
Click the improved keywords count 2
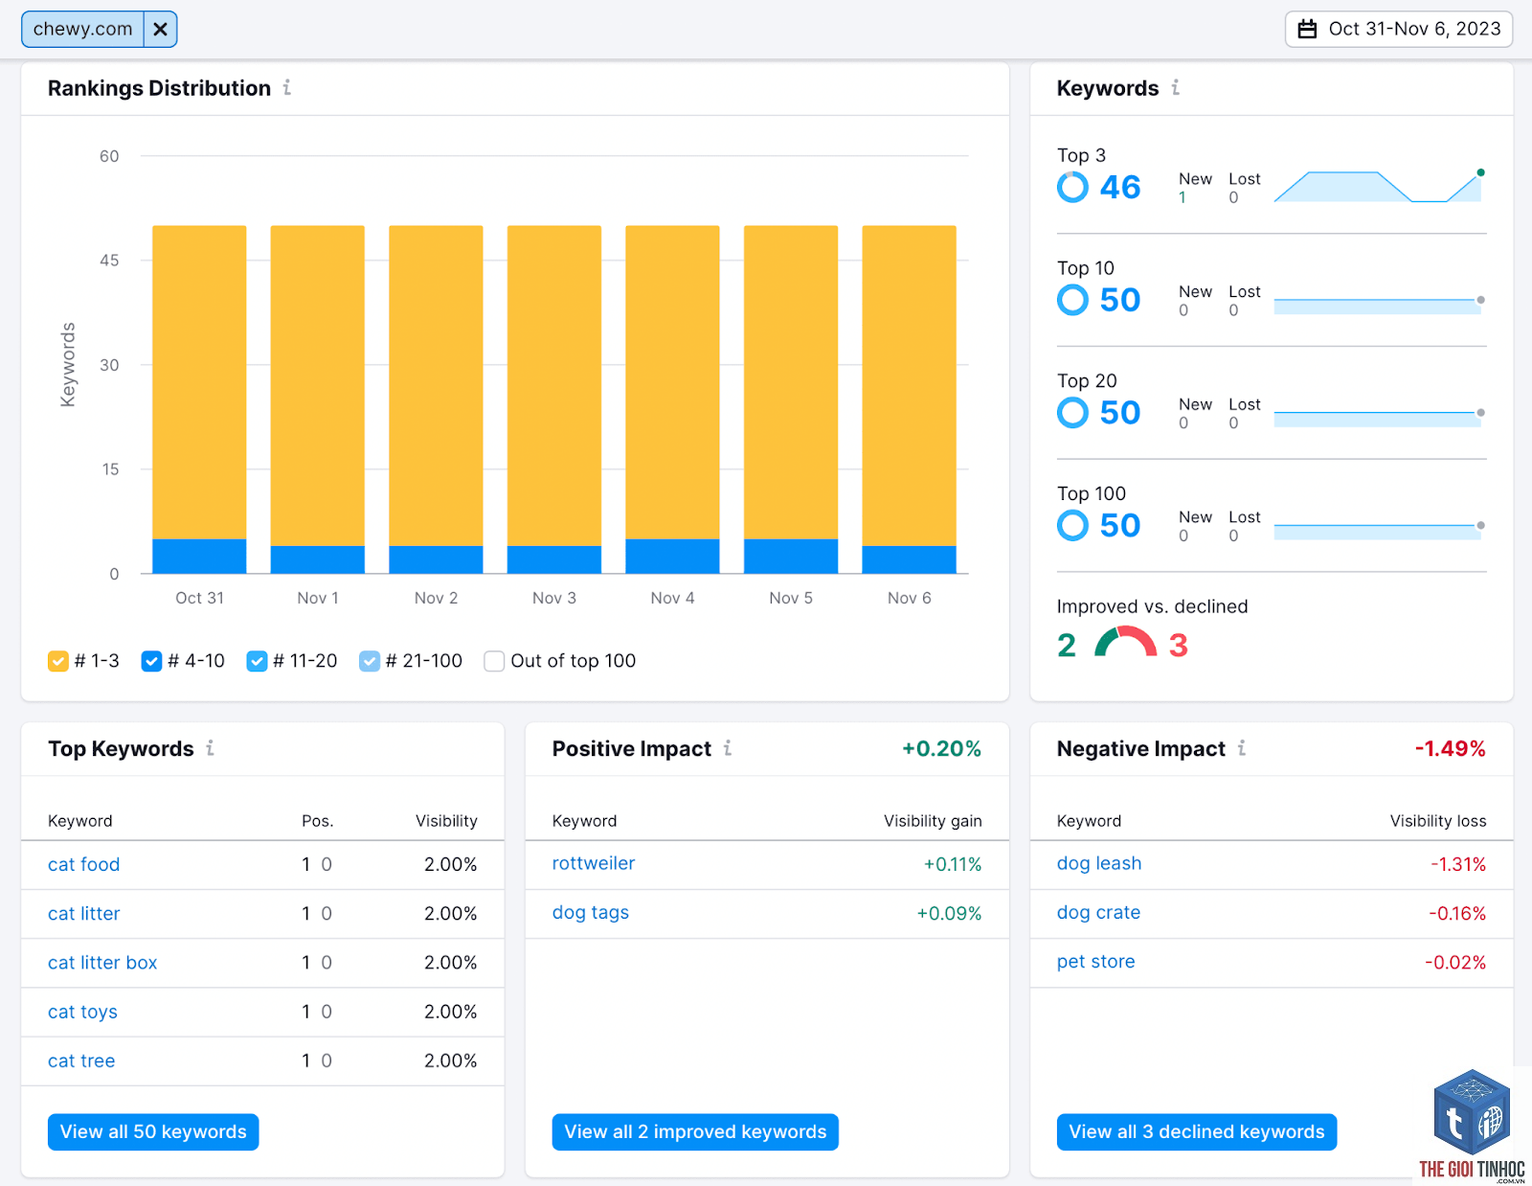[x=1067, y=646]
